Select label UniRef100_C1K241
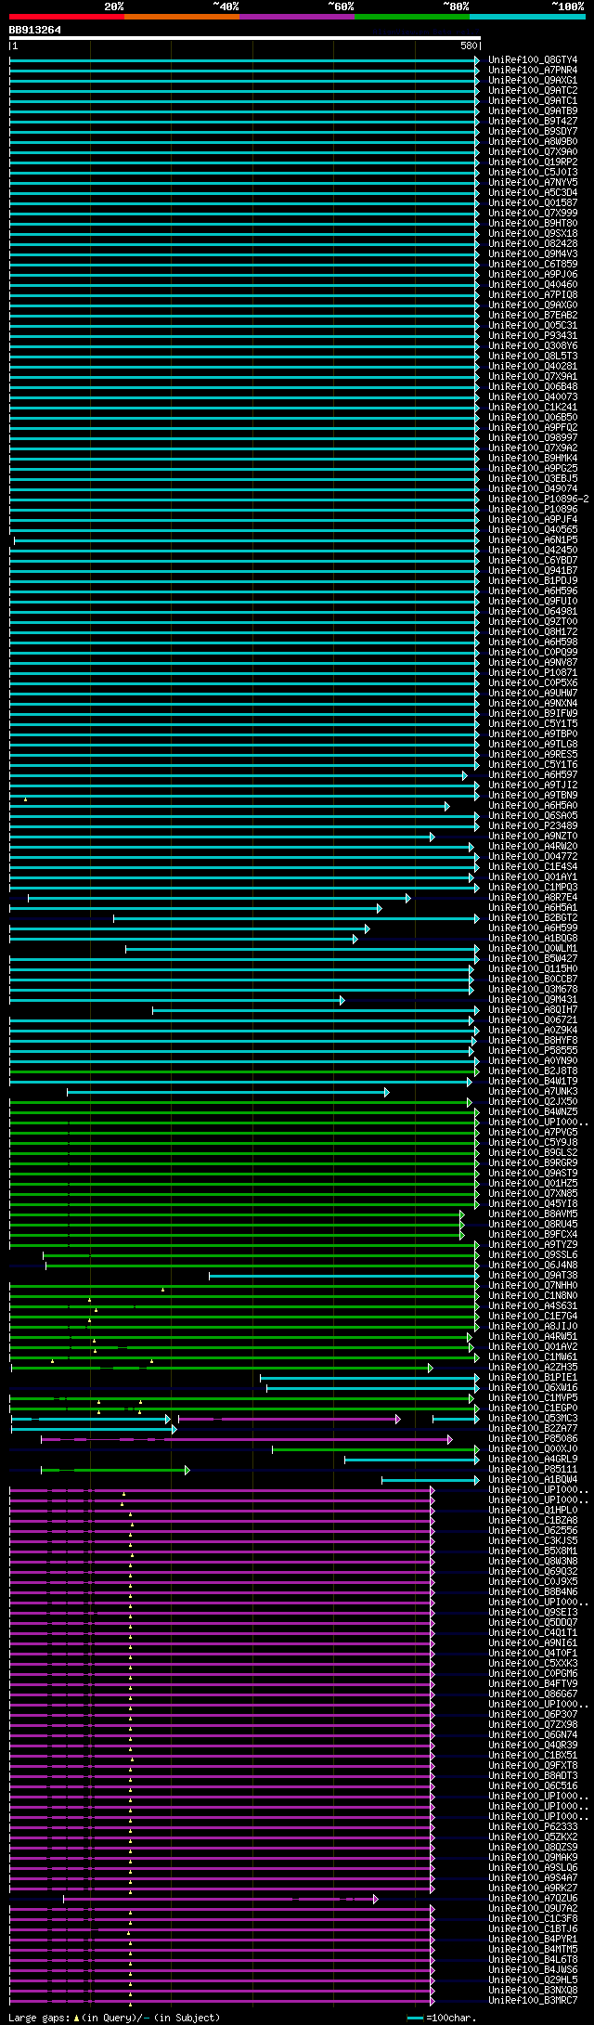This screenshot has width=594, height=2025. (533, 408)
